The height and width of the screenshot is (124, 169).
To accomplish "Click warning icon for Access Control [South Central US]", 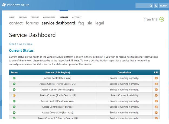I will pos(14,95).
